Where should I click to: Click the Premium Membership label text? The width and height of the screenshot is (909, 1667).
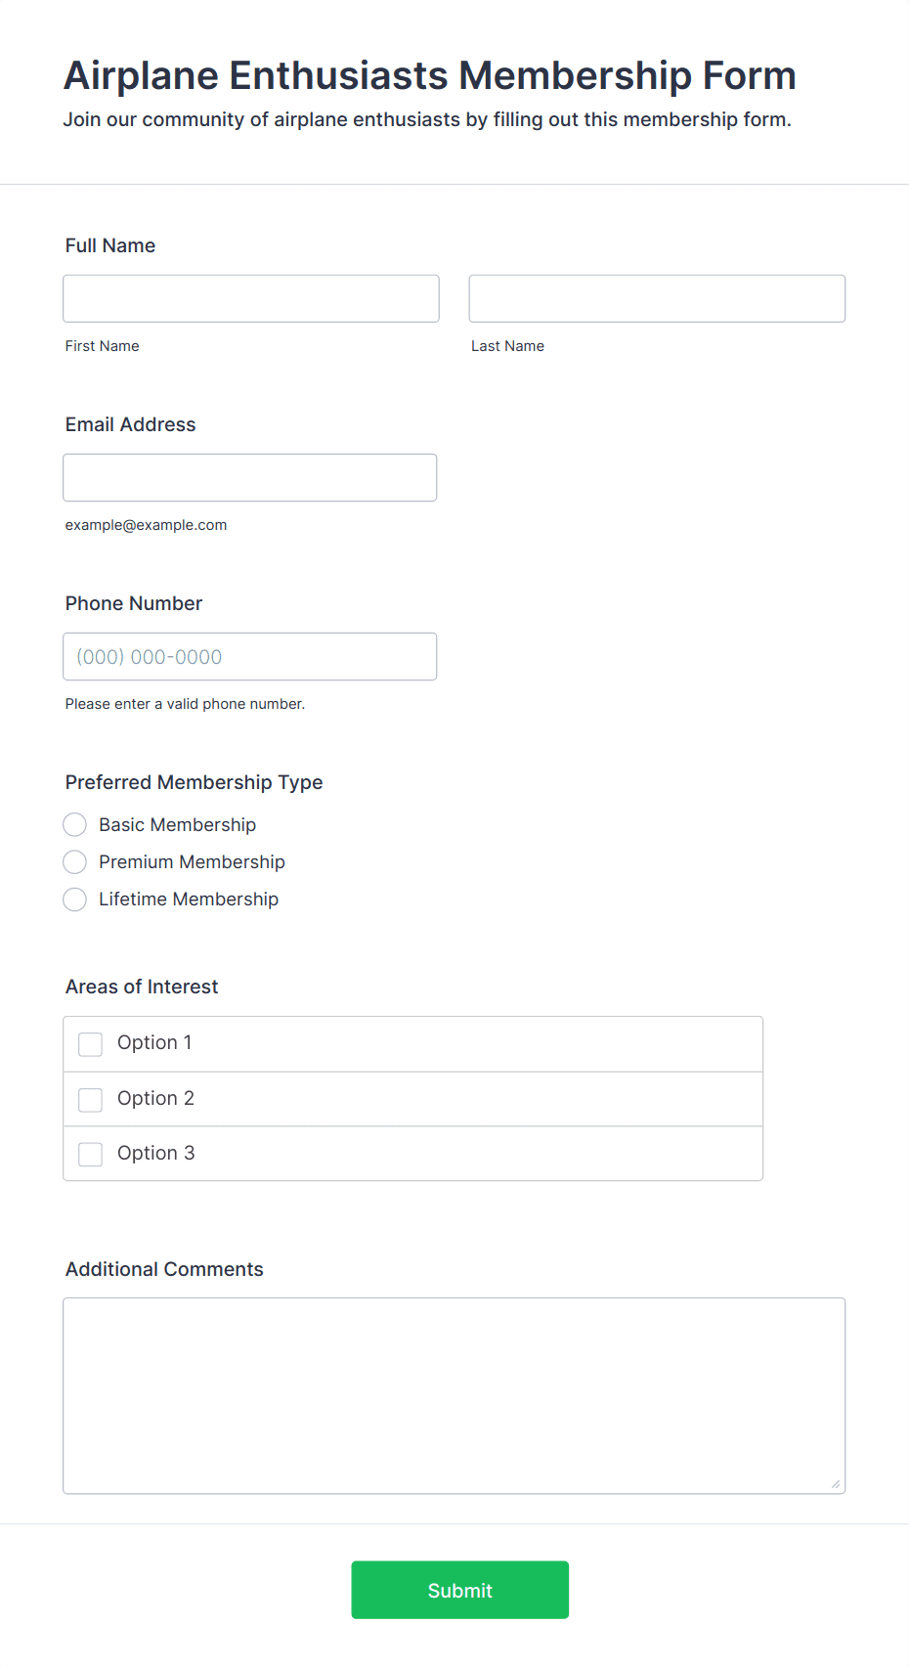[193, 862]
